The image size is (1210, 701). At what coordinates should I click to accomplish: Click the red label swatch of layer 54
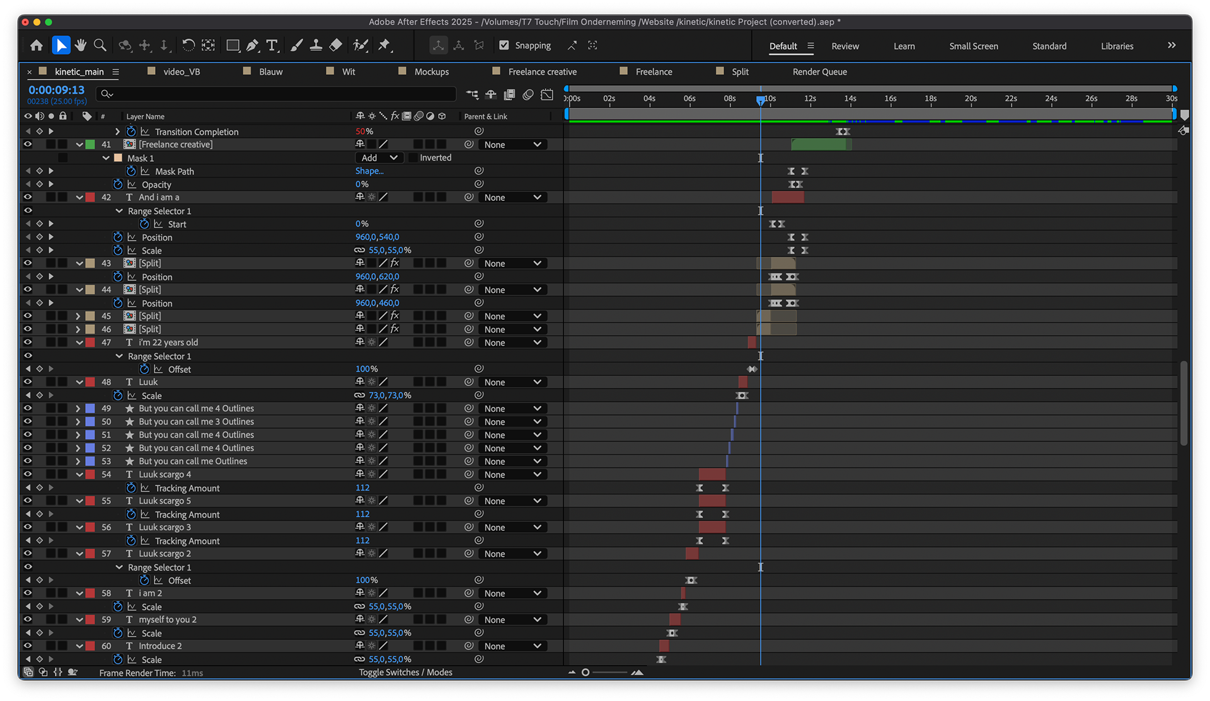[90, 475]
